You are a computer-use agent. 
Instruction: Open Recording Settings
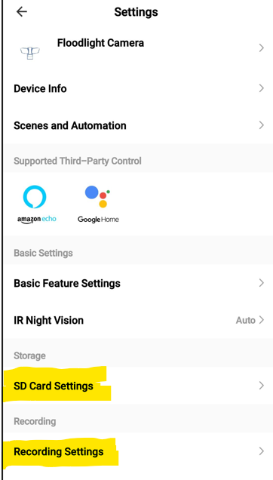(x=138, y=451)
